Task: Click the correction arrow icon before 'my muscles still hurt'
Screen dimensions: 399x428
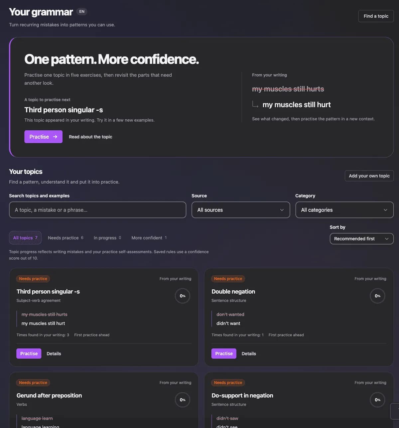Action: click(x=255, y=104)
